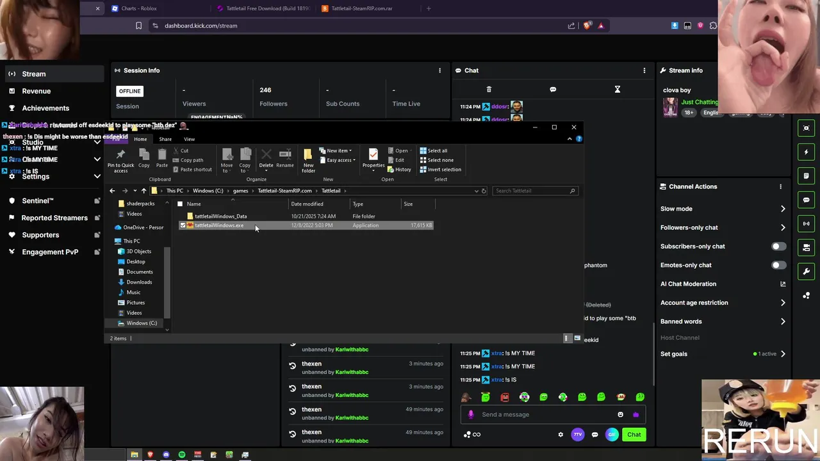Open Supporters in the Kick sidebar
Viewport: 820px width, 461px height.
pos(40,235)
